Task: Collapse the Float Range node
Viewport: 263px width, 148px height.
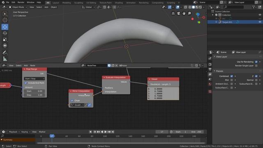Action: 25,69
